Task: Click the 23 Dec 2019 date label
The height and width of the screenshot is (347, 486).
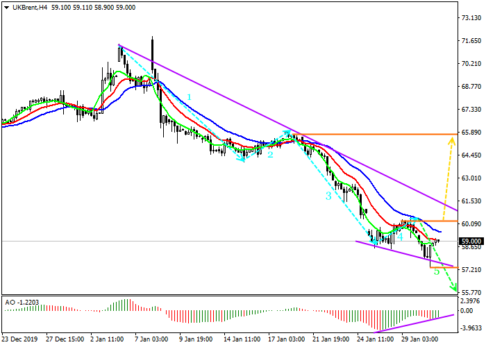Action: 20,340
